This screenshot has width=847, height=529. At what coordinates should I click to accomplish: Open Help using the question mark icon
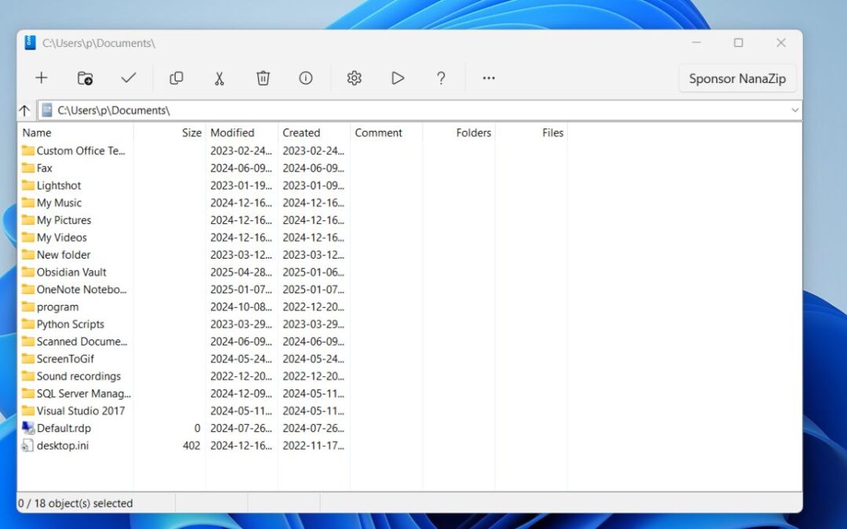click(x=441, y=78)
